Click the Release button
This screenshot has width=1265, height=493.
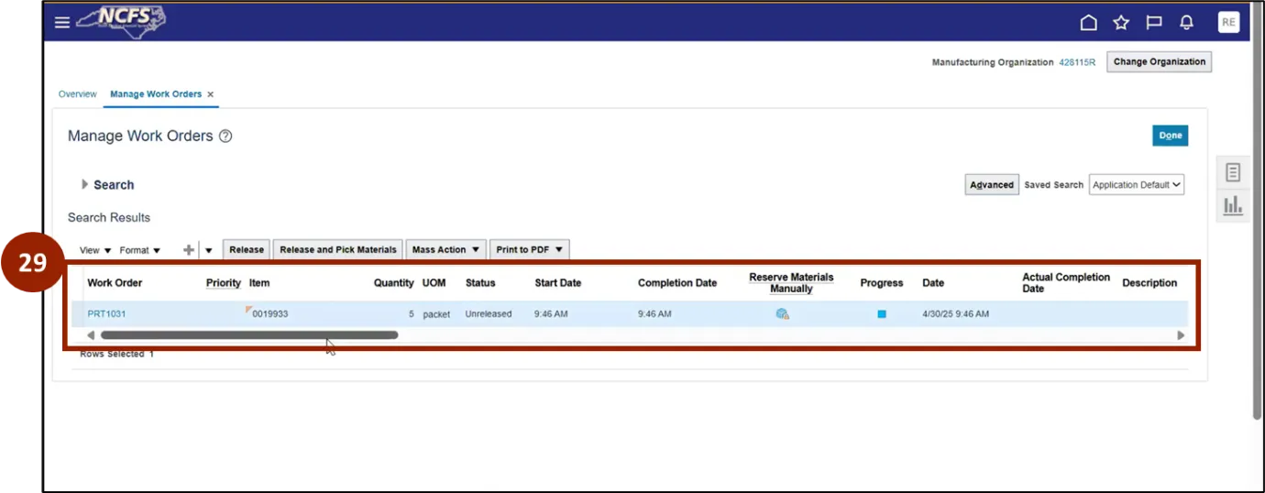pyautogui.click(x=247, y=249)
